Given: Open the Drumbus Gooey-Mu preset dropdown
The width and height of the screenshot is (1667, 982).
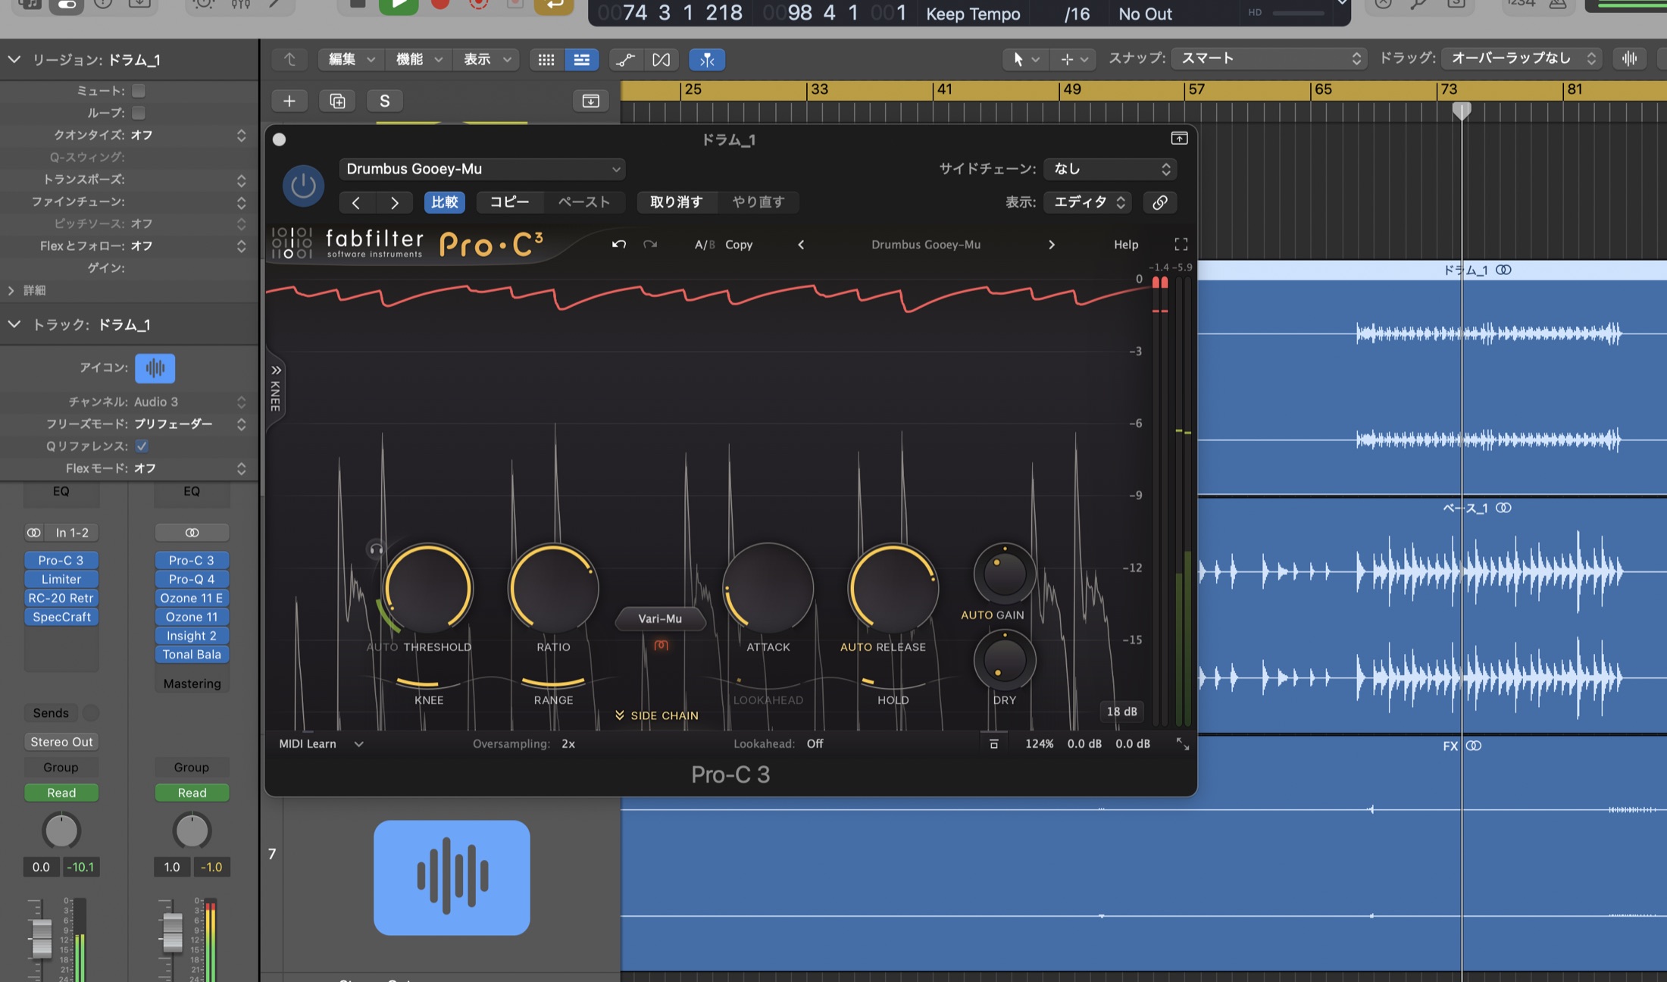Looking at the screenshot, I should click(x=482, y=169).
